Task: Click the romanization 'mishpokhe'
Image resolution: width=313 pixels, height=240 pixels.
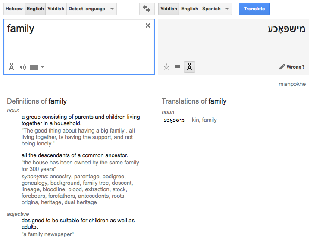Action: (x=292, y=84)
